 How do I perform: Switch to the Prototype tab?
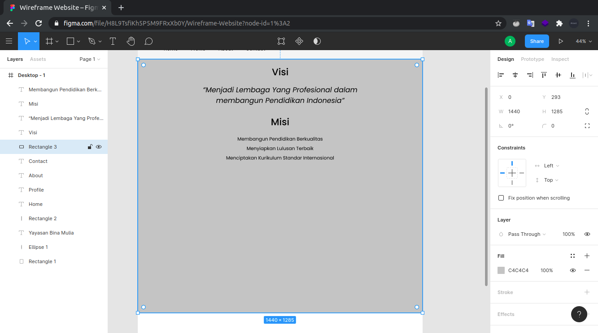click(533, 59)
